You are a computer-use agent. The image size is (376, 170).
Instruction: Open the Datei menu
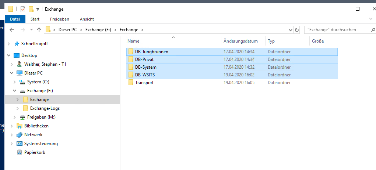click(x=15, y=19)
